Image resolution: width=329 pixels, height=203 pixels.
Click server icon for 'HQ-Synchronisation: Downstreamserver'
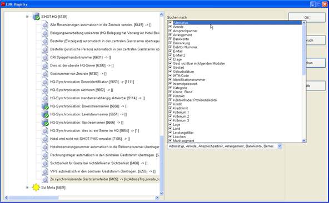(x=45, y=106)
